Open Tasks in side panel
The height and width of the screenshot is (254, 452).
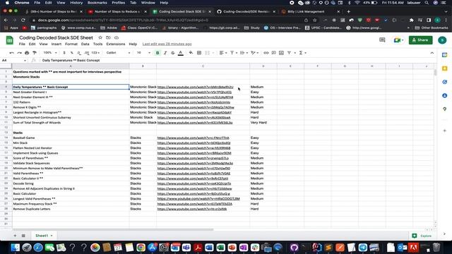[444, 82]
